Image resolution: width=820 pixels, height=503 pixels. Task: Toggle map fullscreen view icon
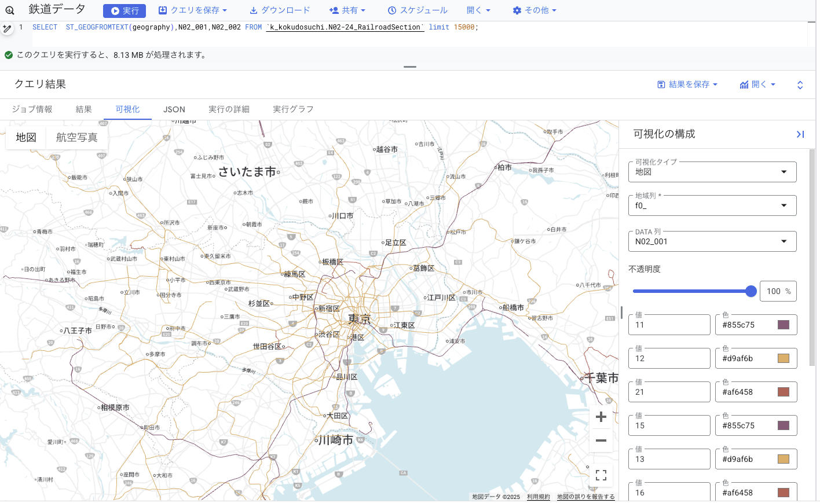601,475
